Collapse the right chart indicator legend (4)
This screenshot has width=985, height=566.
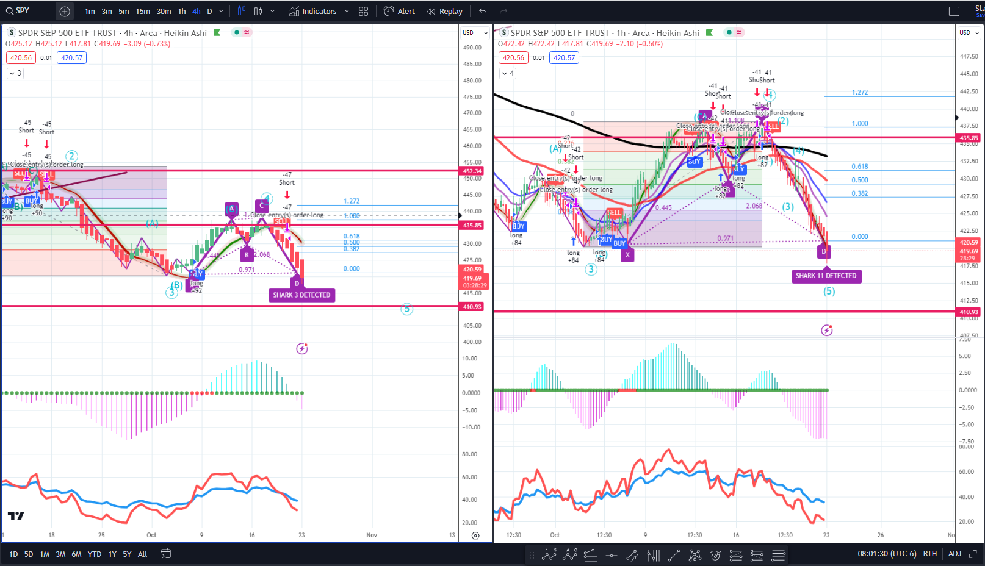coord(508,73)
